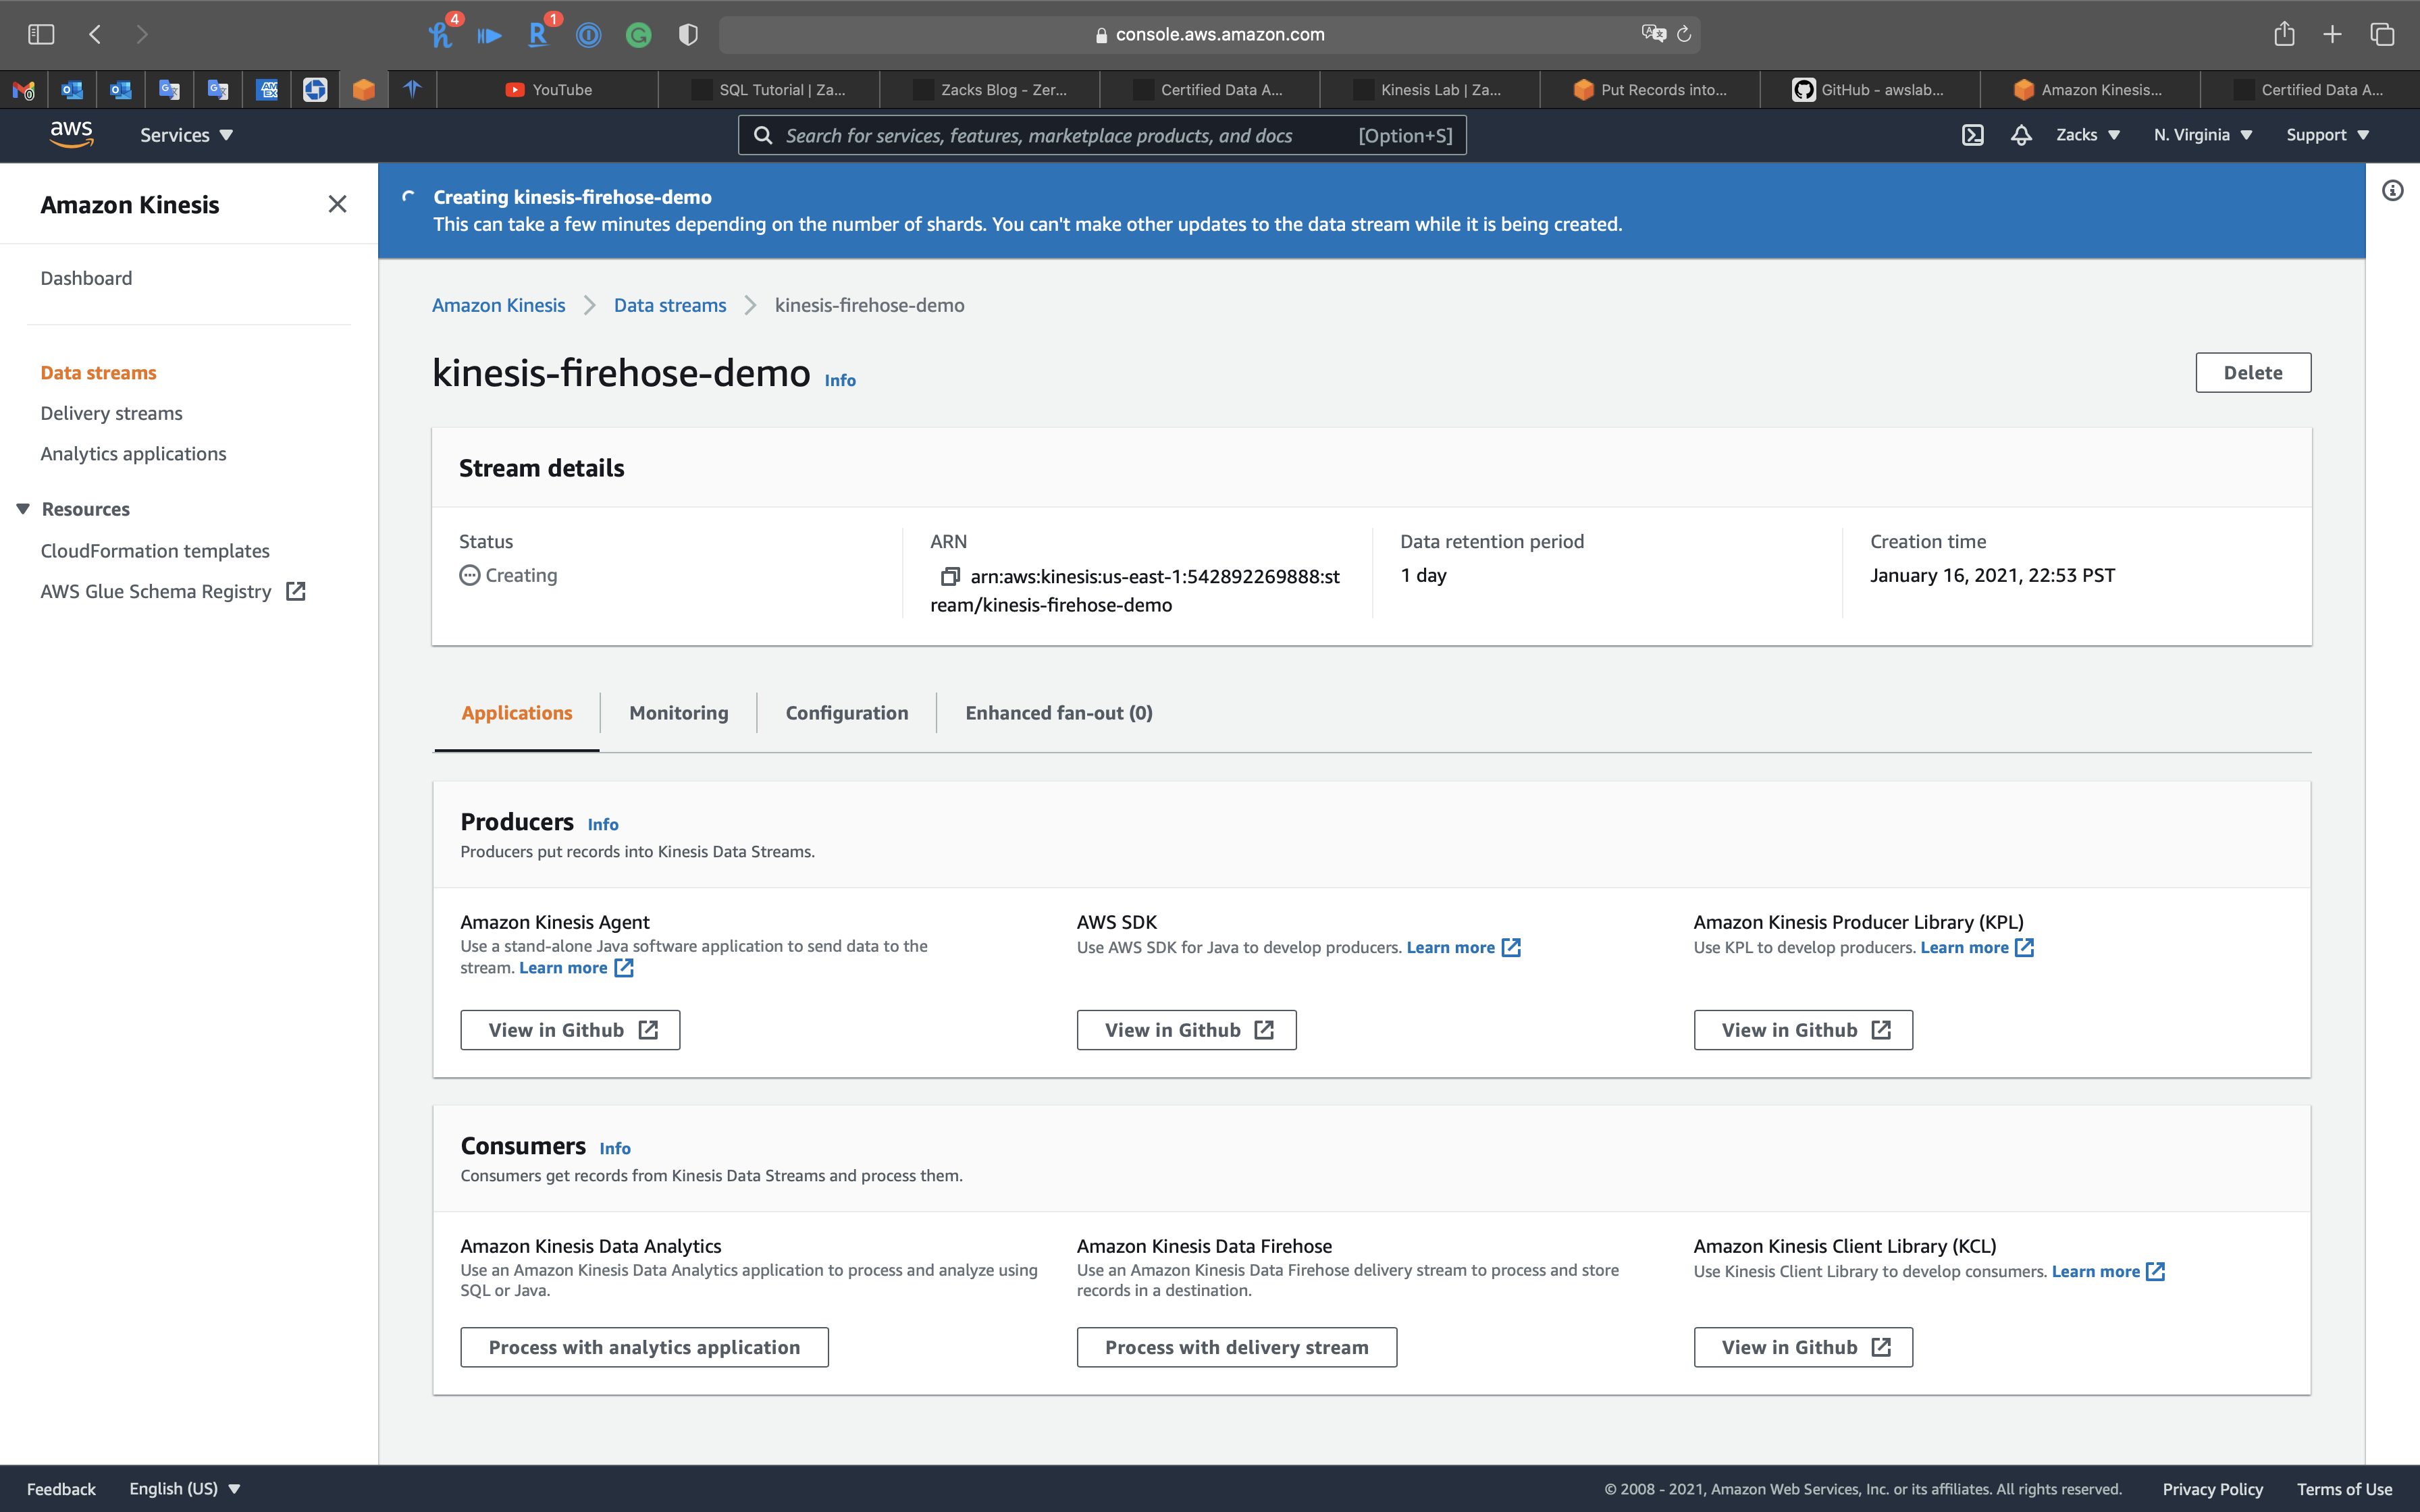
Task: Click the AWS logo home icon
Action: coord(72,134)
